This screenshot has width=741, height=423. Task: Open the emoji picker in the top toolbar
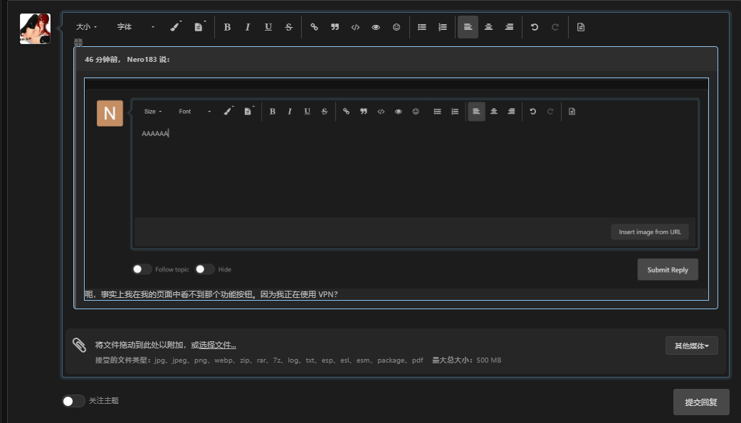(396, 27)
